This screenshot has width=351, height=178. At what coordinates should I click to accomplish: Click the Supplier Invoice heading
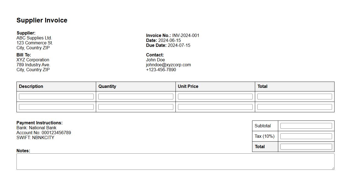tap(42, 20)
